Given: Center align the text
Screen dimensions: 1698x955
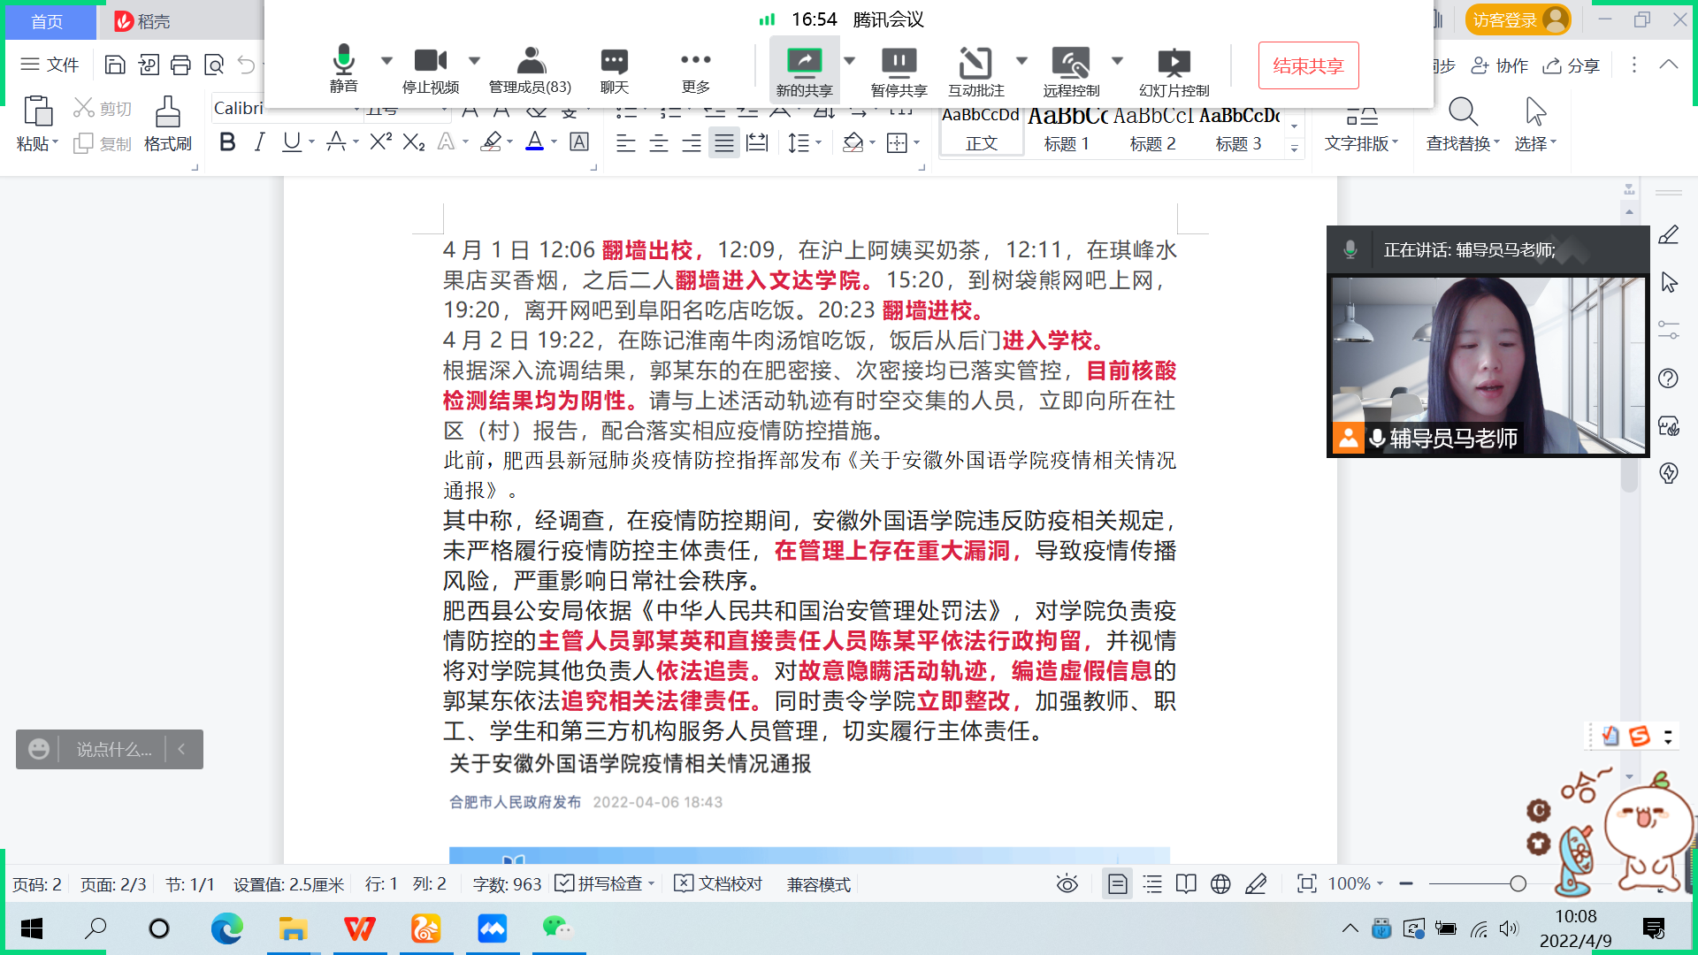Looking at the screenshot, I should point(658,142).
